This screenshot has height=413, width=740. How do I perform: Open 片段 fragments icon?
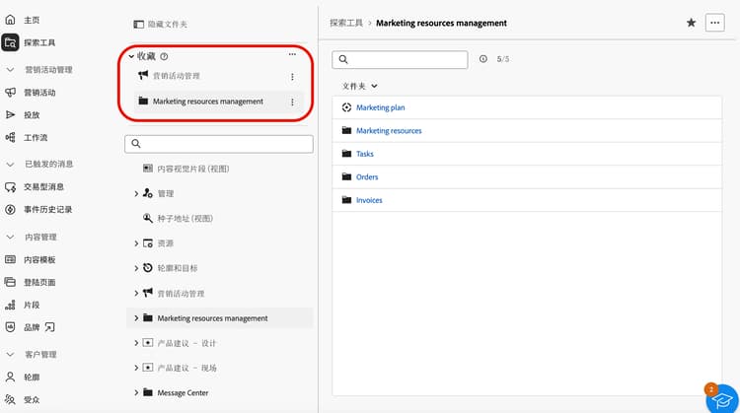[11, 305]
